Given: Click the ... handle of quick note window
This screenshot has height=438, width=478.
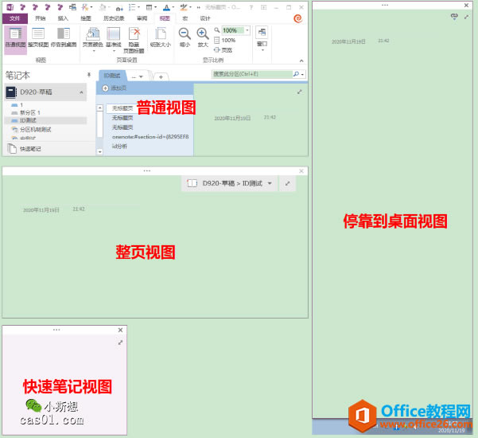Looking at the screenshot, I should (56, 330).
